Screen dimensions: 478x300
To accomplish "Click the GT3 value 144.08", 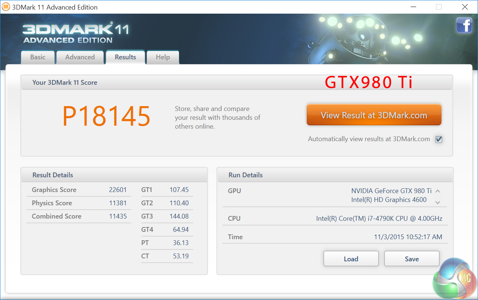I will [x=179, y=216].
